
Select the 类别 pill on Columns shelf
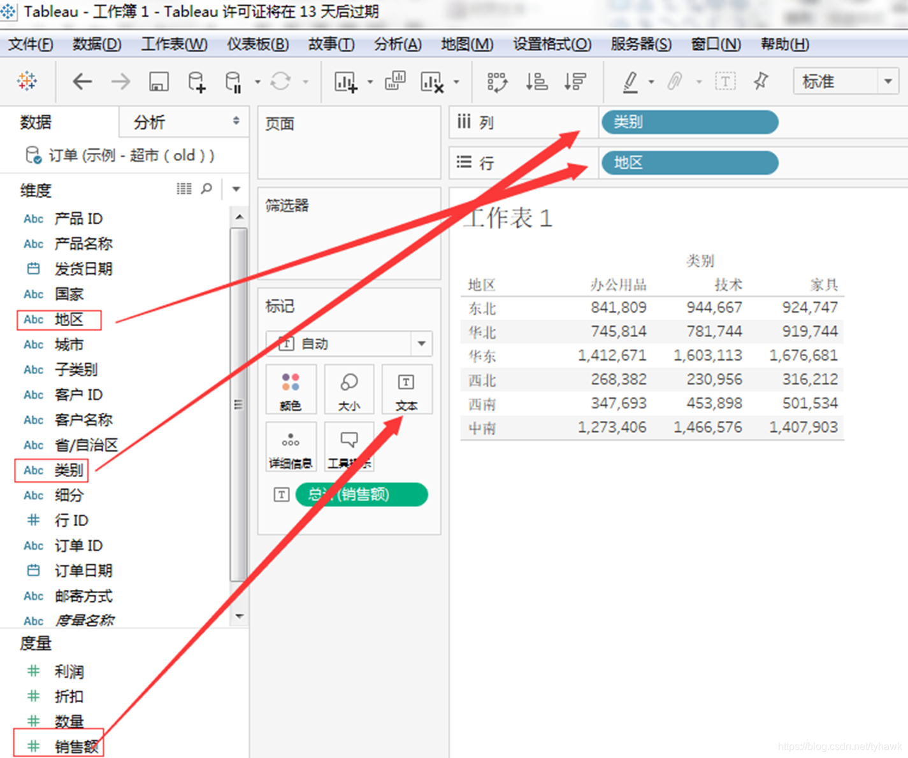point(689,122)
